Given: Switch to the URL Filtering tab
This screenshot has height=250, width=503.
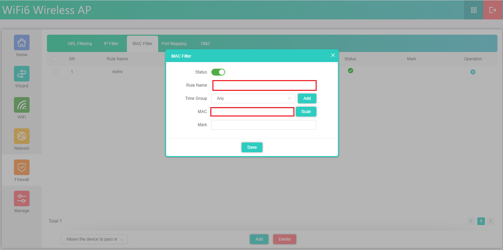Looking at the screenshot, I should click(x=80, y=44).
